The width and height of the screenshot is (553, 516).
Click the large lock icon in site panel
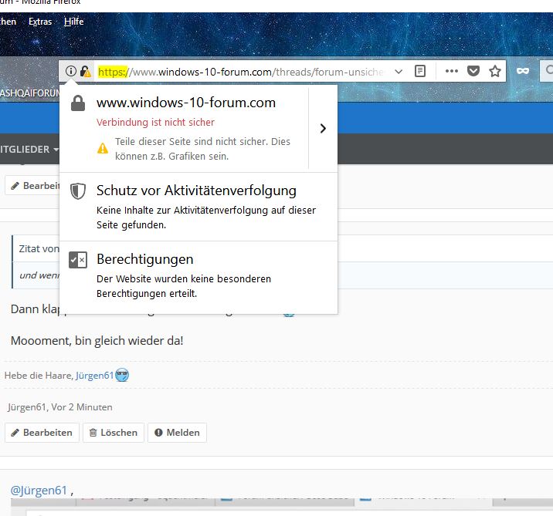(x=78, y=103)
